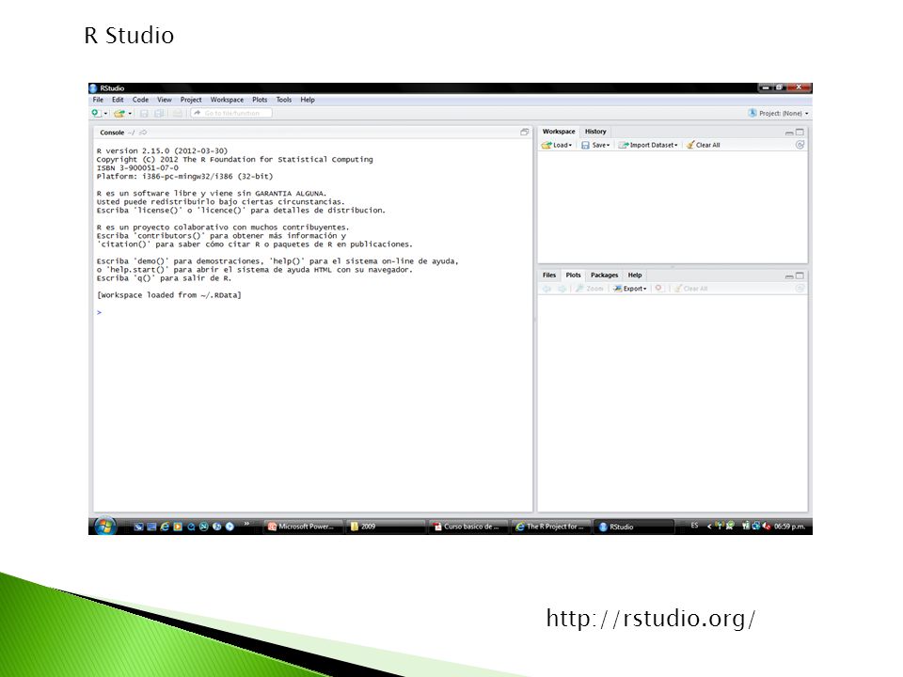Select the Plots tab in lower pane
Screen dimensions: 903x677
point(573,276)
